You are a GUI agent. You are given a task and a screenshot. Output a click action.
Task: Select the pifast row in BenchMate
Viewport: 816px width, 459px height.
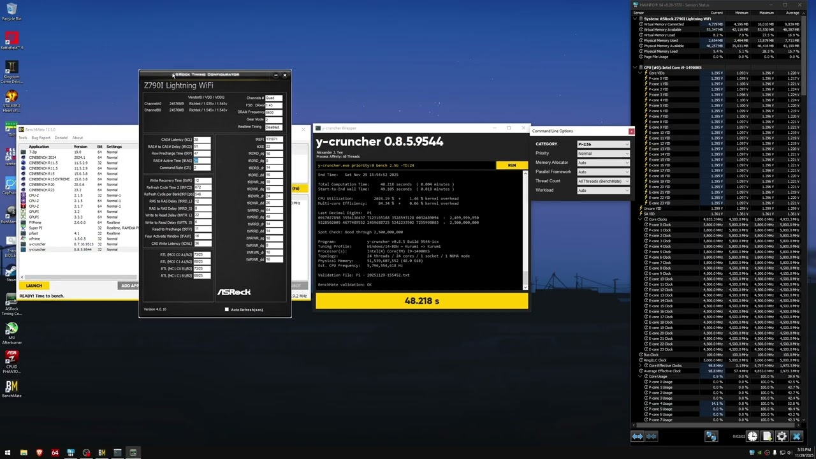pyautogui.click(x=79, y=233)
